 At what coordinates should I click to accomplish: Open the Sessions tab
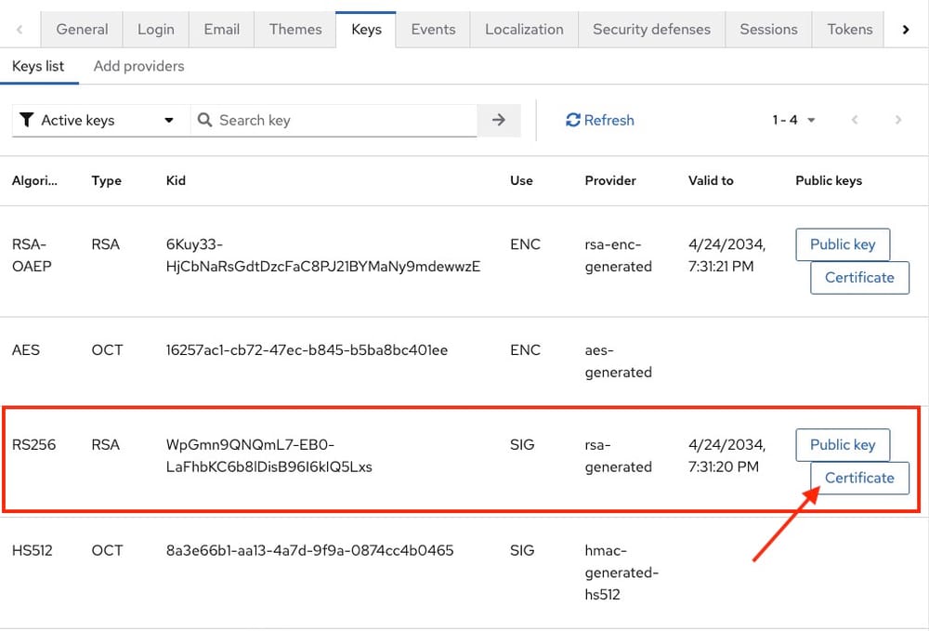click(x=768, y=29)
